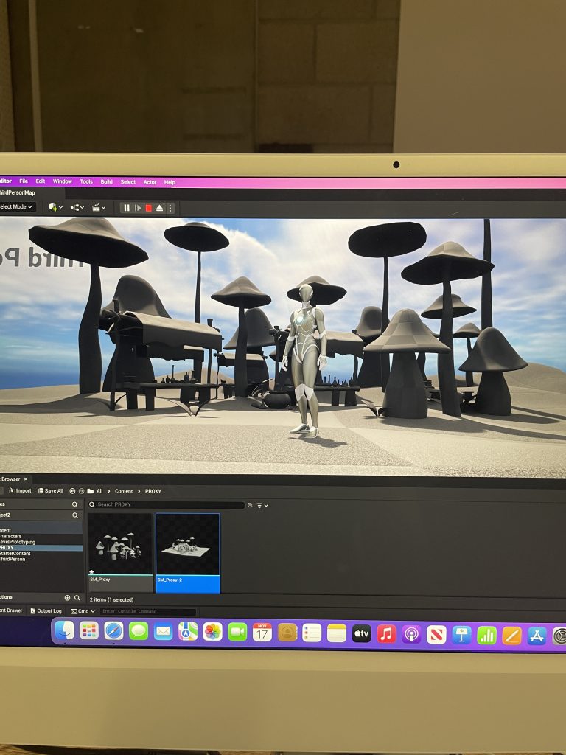This screenshot has height=755, width=566.
Task: Open the Actor menu
Action: click(x=150, y=182)
